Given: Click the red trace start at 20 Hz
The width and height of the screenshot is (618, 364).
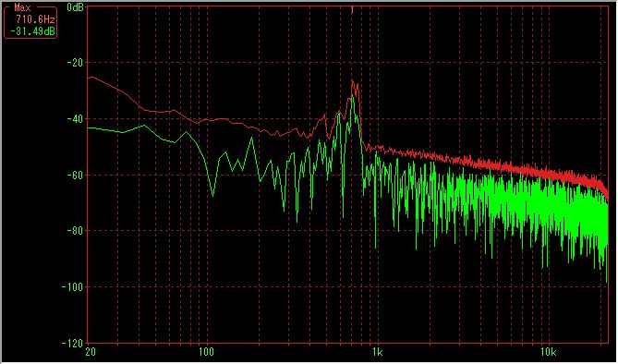Looking at the screenshot, I should [89, 79].
